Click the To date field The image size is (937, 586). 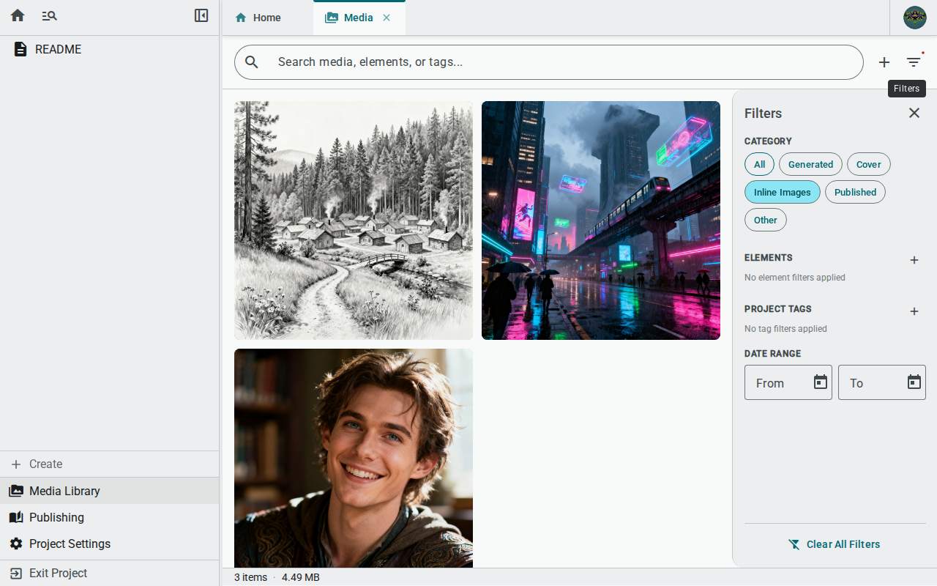point(882,382)
